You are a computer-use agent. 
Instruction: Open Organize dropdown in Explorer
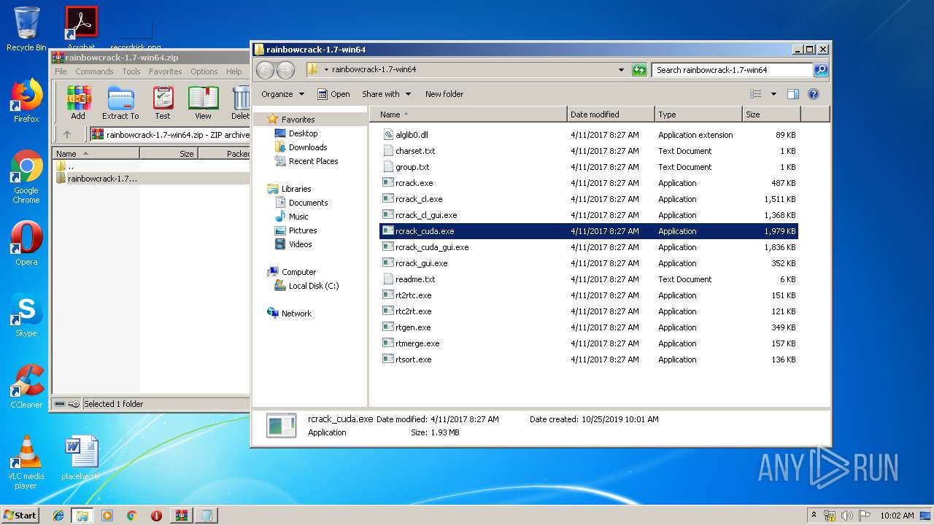tap(282, 94)
